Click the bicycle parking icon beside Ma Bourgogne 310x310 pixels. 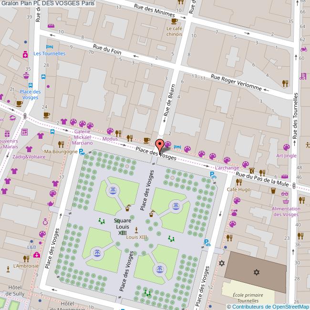click(x=82, y=153)
